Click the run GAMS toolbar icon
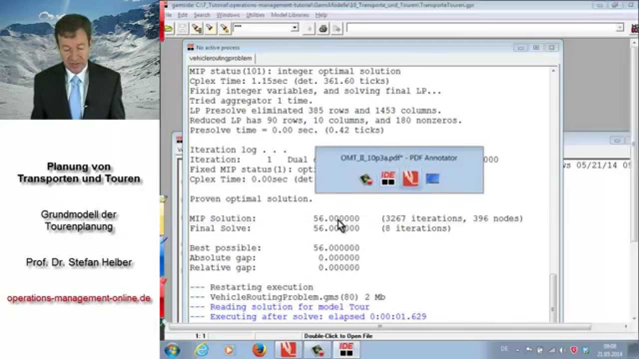The height and width of the screenshot is (359, 639). click(337, 28)
